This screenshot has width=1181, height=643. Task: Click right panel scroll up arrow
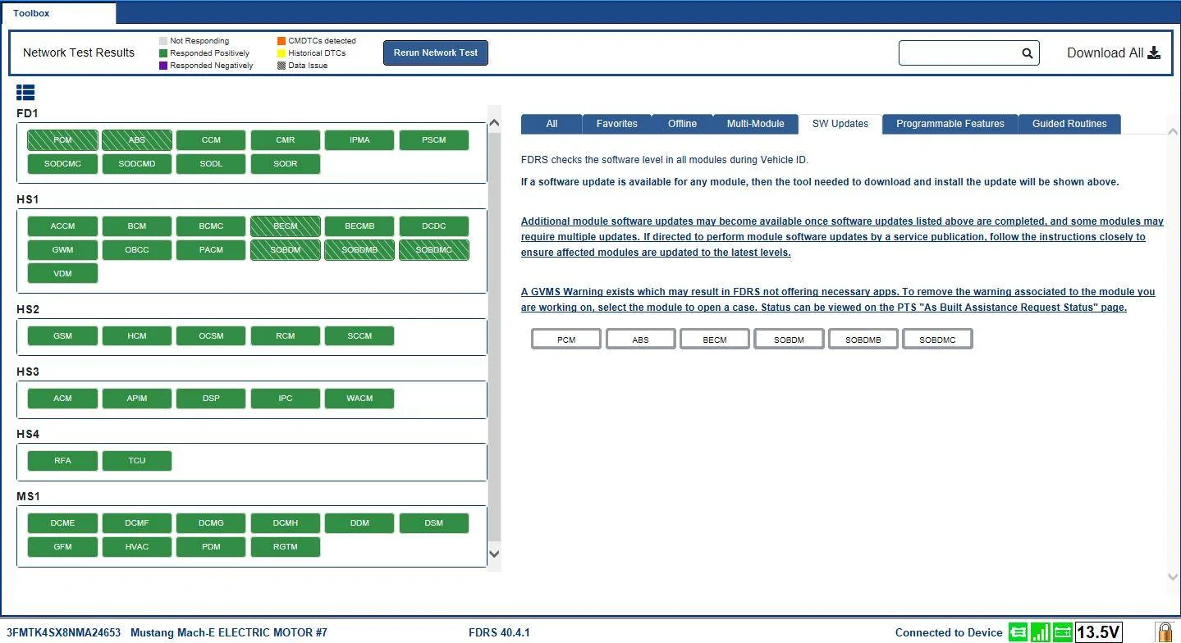[1172, 132]
